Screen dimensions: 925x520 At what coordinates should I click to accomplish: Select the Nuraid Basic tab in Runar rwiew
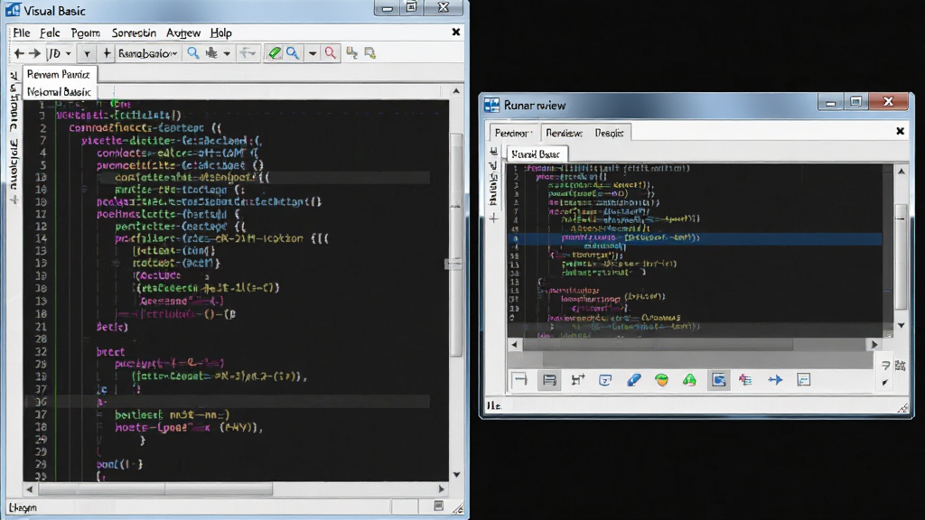tap(536, 154)
